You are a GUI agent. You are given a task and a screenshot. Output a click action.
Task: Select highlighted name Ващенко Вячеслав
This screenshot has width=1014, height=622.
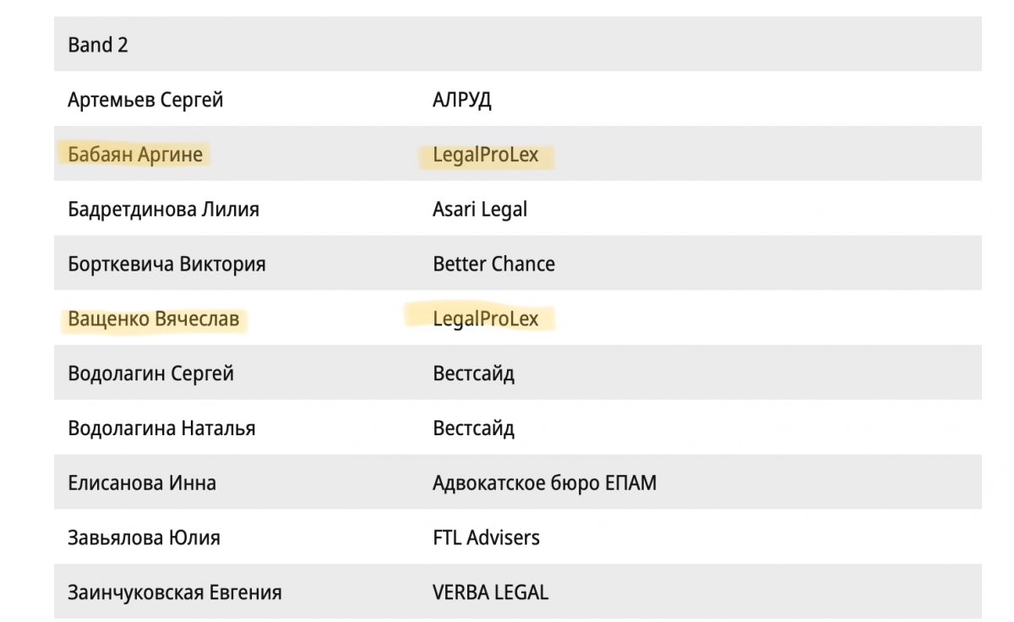tap(153, 319)
